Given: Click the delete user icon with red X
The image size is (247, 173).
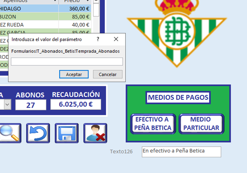Looking at the screenshot, I should 96,133.
